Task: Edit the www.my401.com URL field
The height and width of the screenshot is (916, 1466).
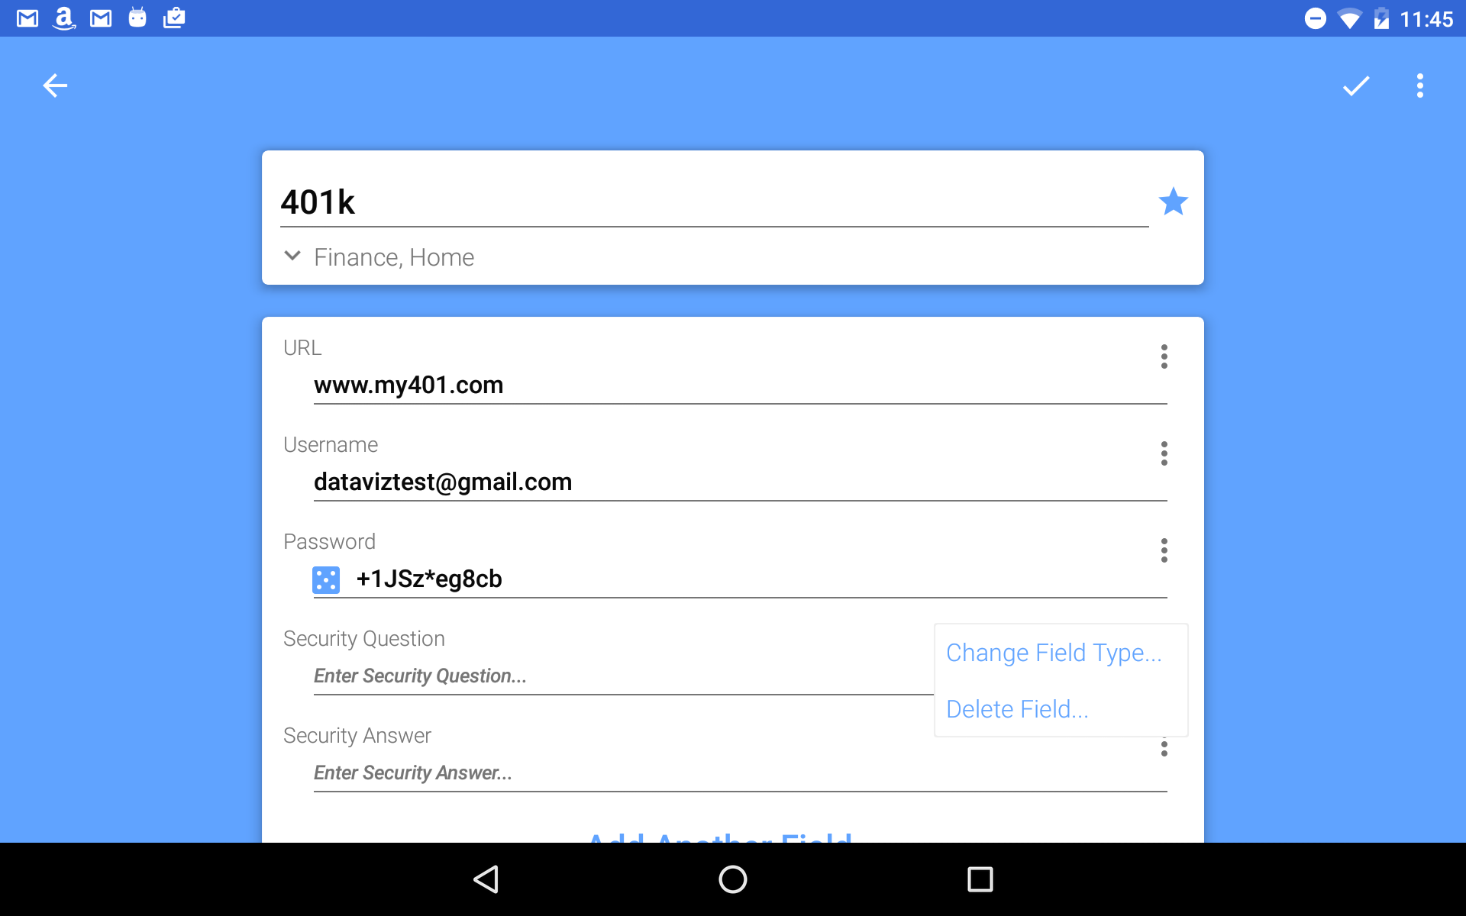Action: pos(740,385)
